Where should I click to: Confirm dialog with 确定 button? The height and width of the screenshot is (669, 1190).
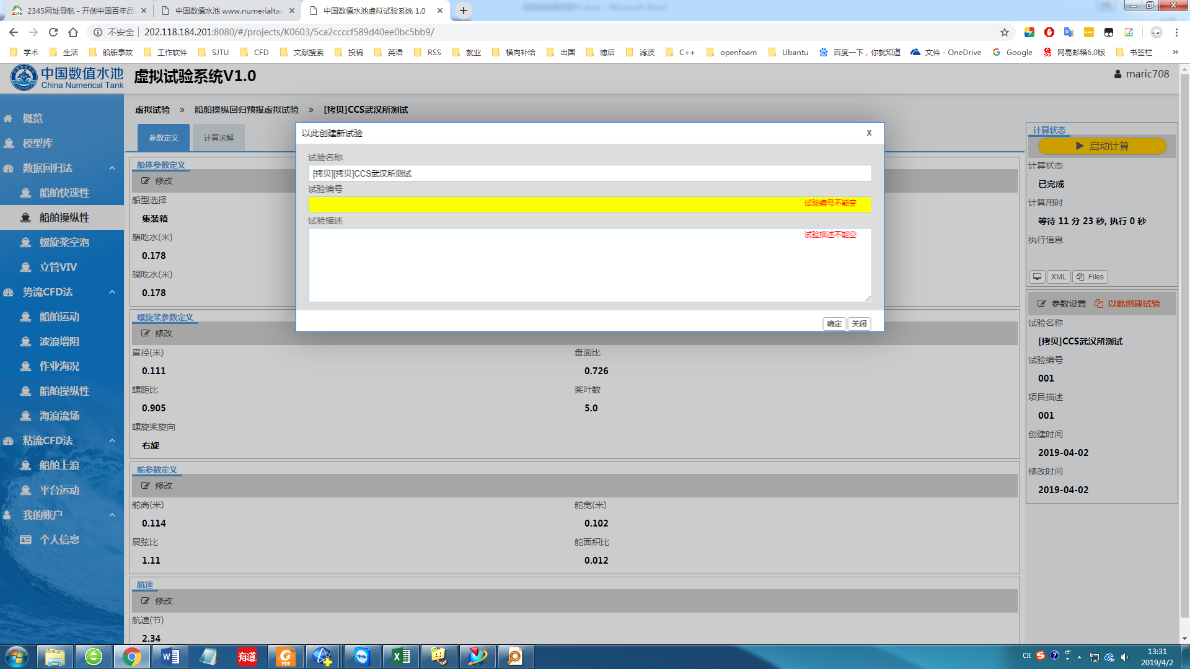[x=834, y=324]
